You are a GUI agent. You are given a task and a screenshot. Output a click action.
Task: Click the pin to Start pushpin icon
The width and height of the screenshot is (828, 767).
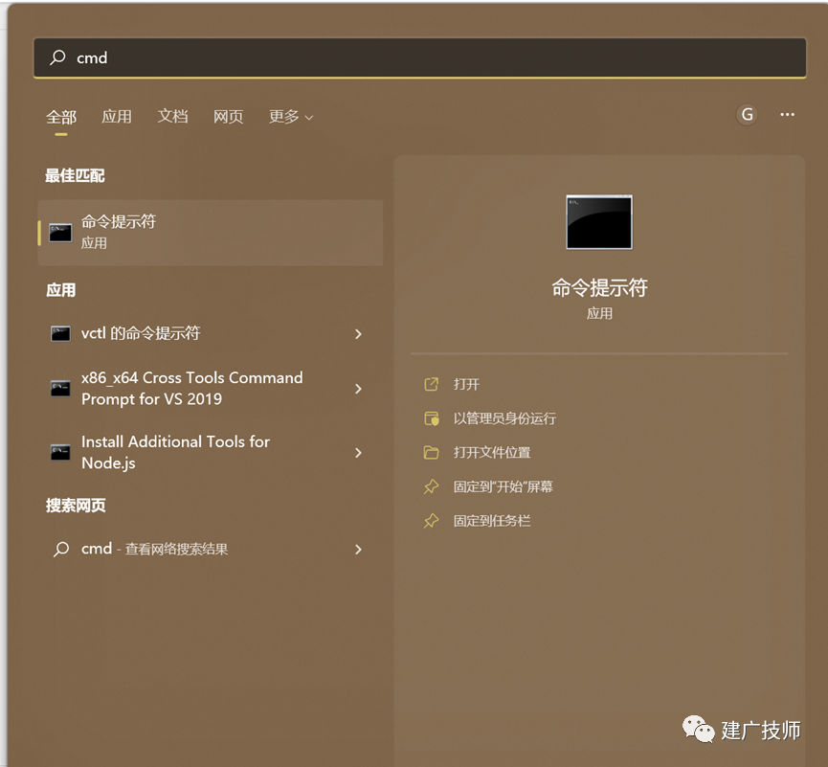tap(432, 486)
